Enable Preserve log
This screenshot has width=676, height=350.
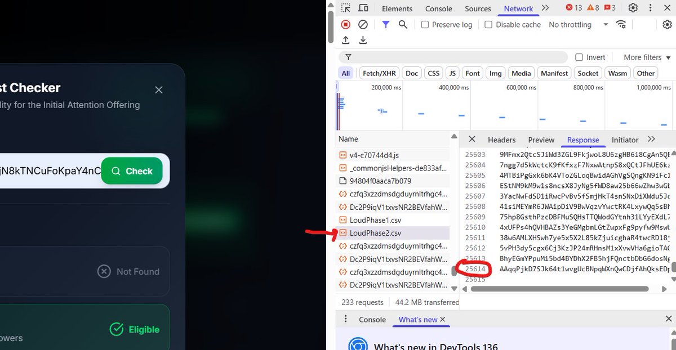pos(425,24)
